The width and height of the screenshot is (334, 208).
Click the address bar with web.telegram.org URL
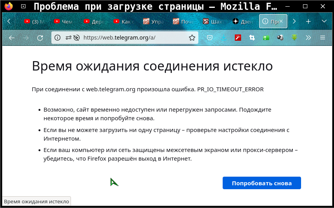pyautogui.click(x=133, y=38)
